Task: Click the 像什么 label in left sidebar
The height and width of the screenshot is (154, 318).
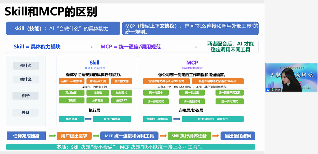Action: (26, 79)
